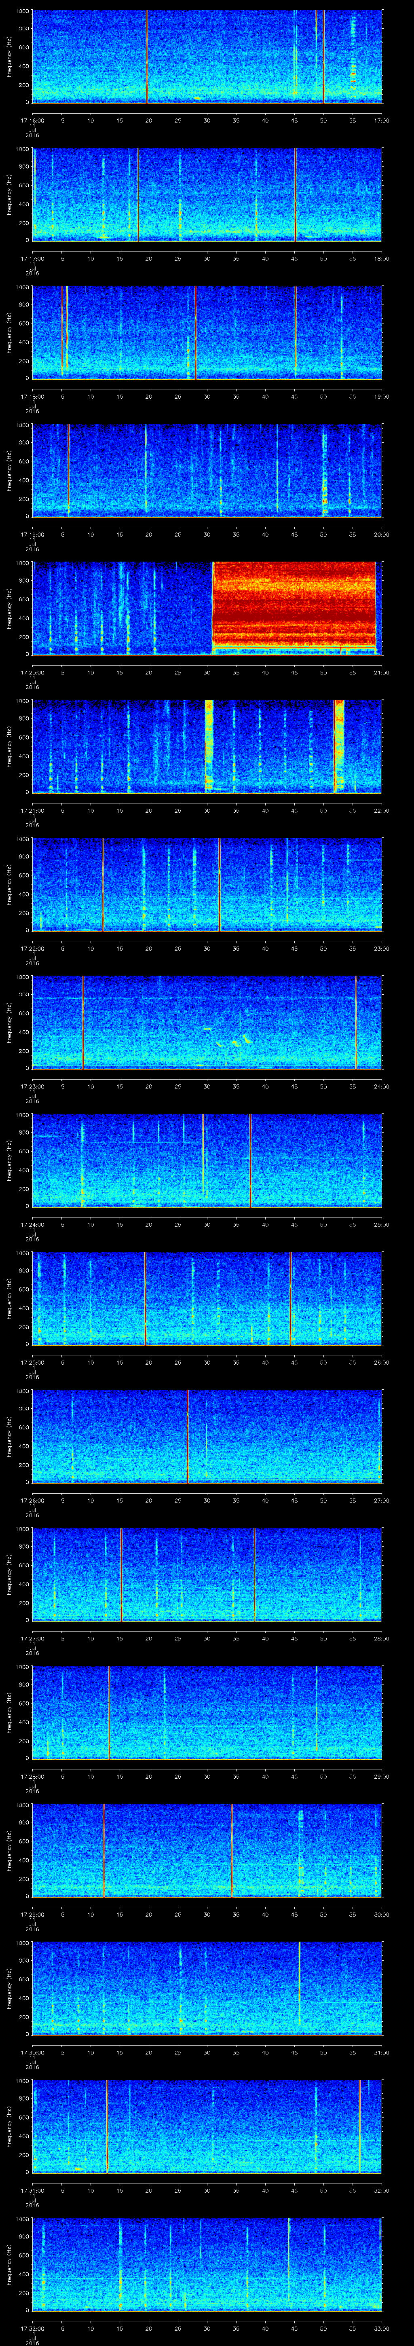Open the 17:19:00 spectrogram panel
The width and height of the screenshot is (414, 2346).
207,470
